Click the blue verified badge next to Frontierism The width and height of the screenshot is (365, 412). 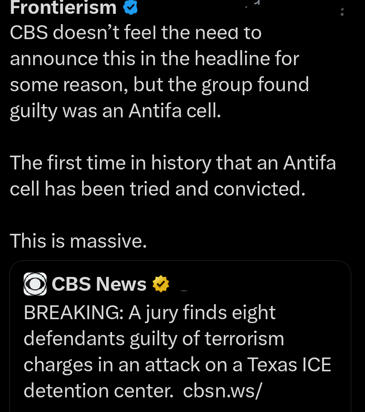pos(130,8)
